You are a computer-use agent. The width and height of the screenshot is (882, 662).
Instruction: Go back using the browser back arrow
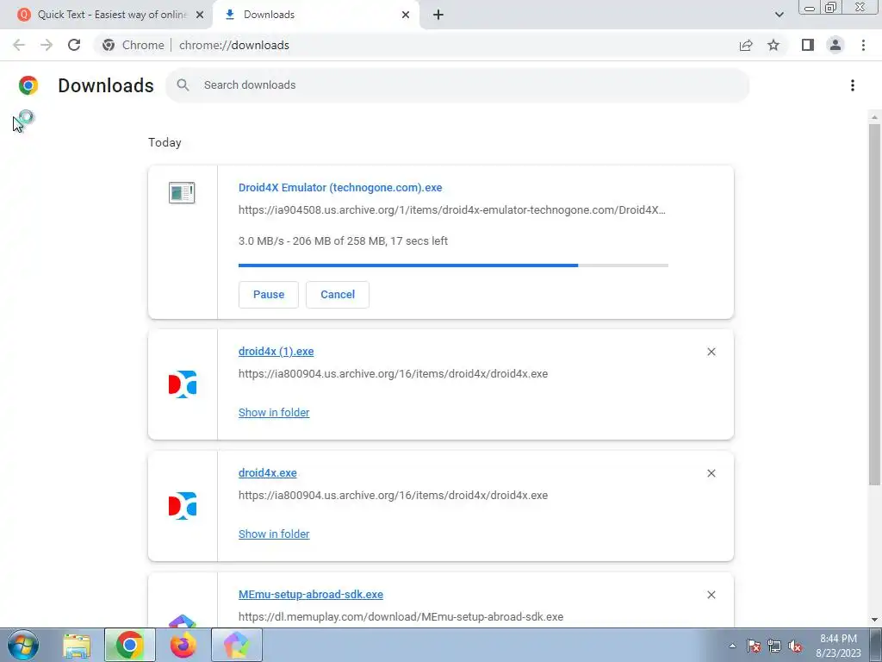point(19,45)
